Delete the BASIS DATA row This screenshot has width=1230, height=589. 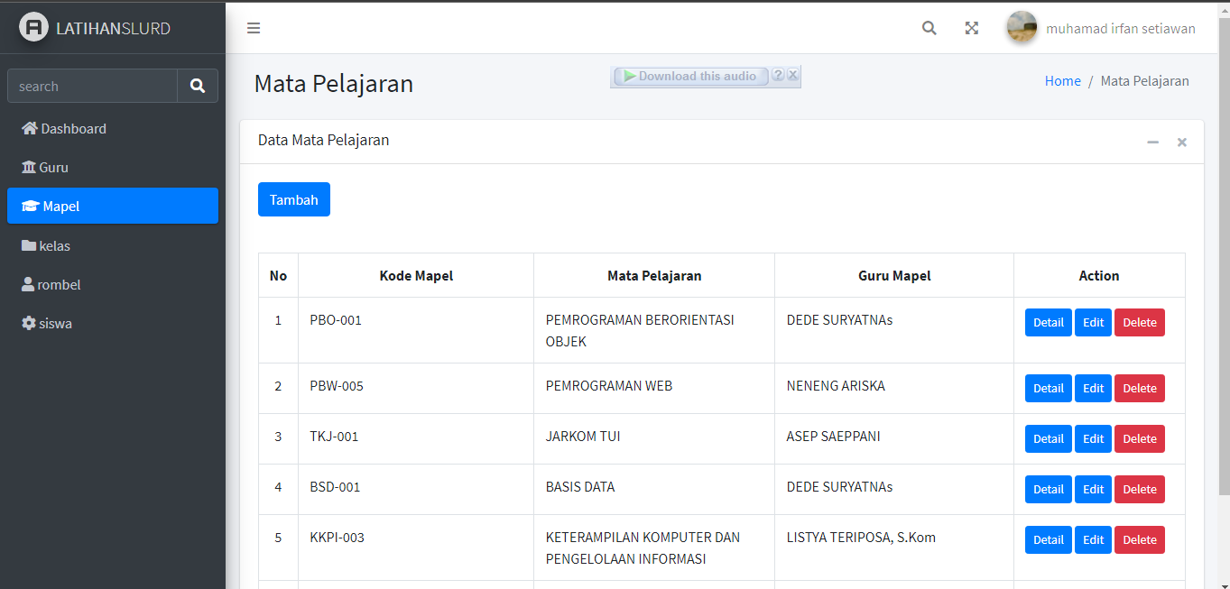pos(1139,489)
